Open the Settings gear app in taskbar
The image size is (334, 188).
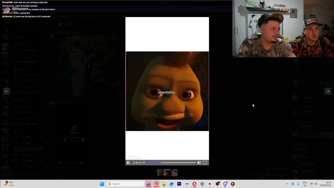(202, 184)
